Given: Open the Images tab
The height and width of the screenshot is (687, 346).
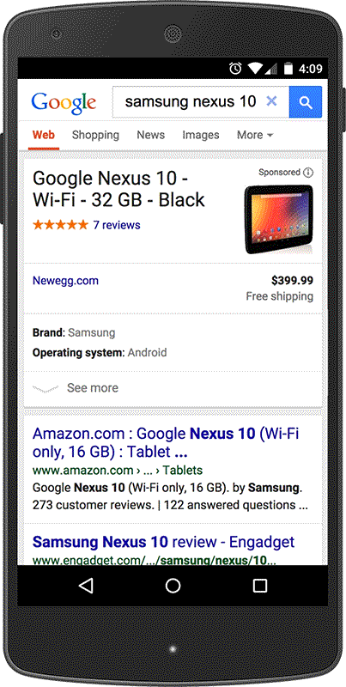Looking at the screenshot, I should (201, 135).
